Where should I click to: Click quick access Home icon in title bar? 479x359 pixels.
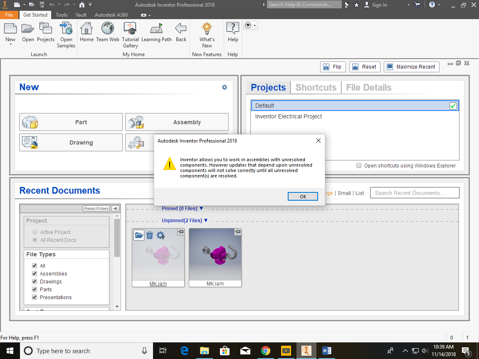pyautogui.click(x=81, y=5)
